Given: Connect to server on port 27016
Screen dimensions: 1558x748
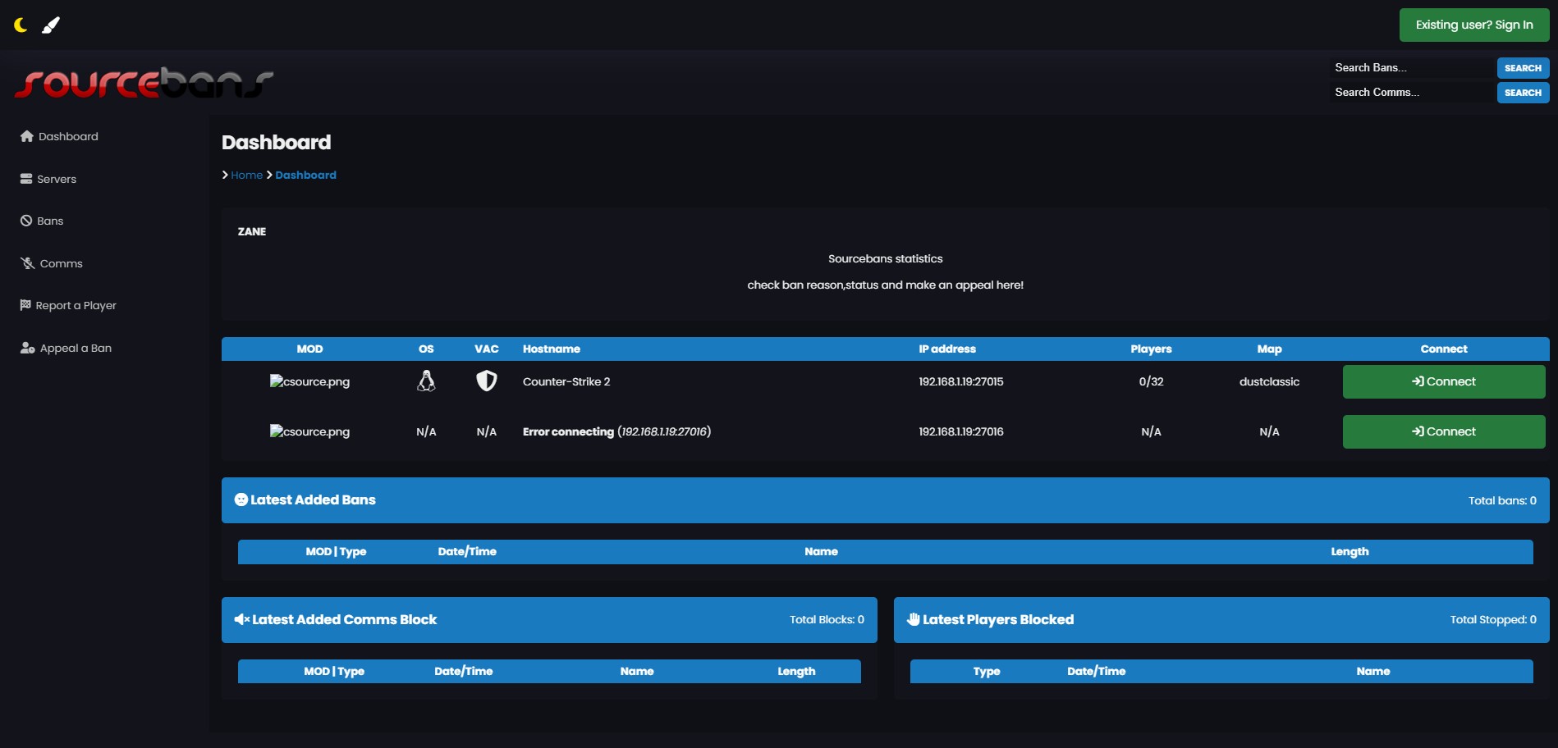Looking at the screenshot, I should click(1443, 432).
